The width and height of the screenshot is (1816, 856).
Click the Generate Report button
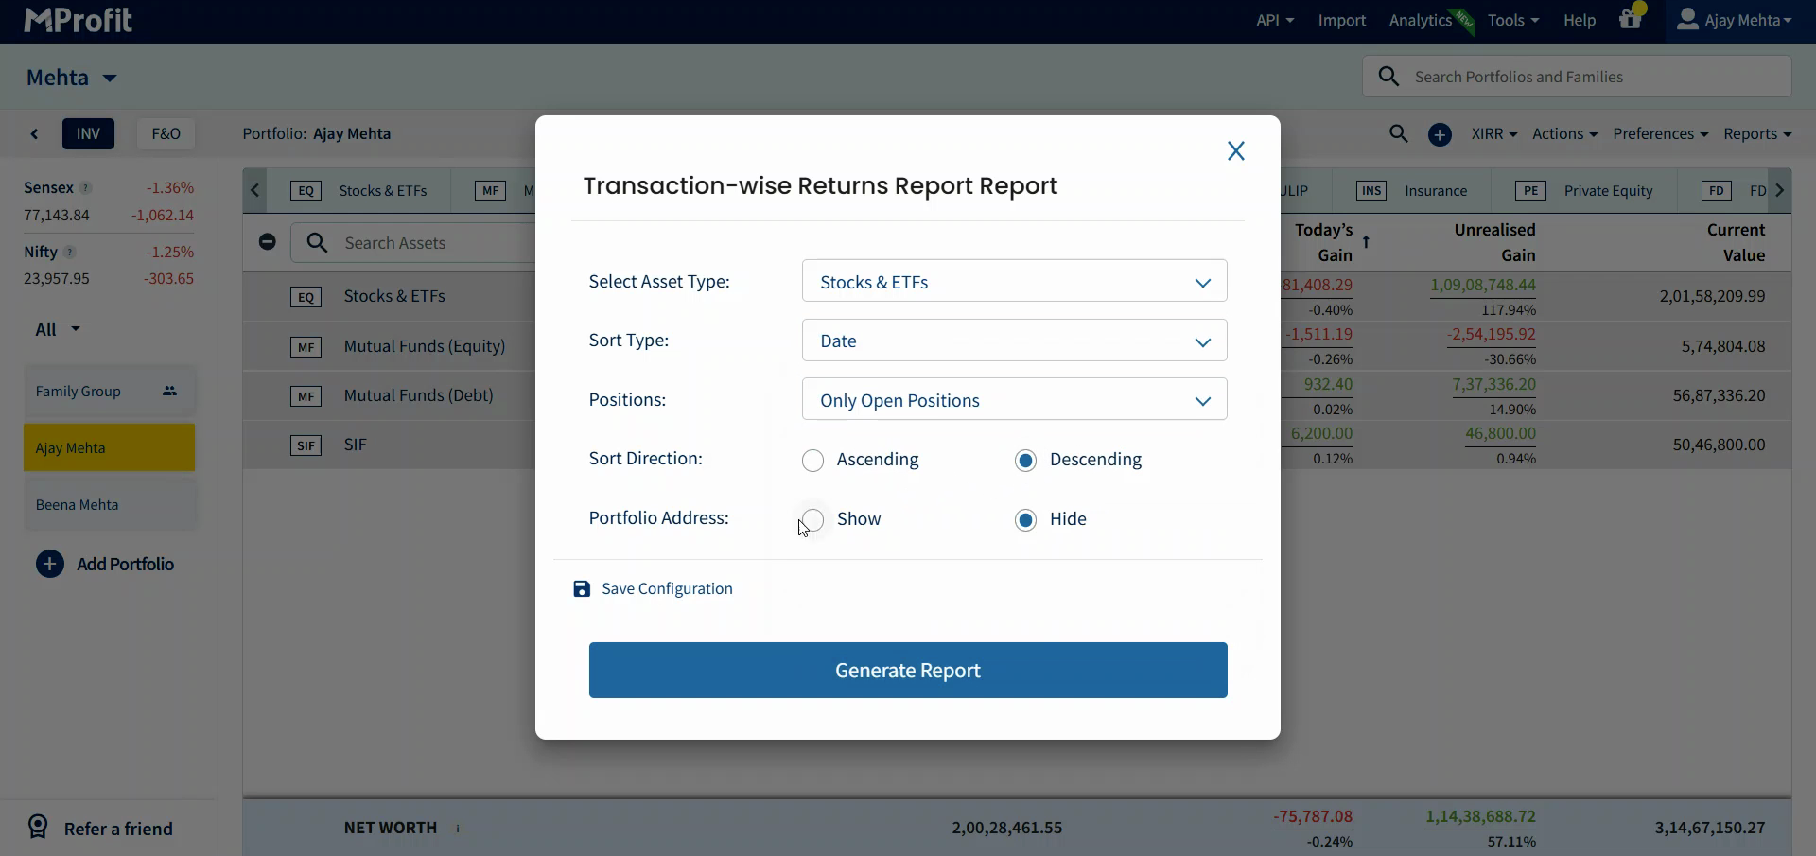click(908, 671)
